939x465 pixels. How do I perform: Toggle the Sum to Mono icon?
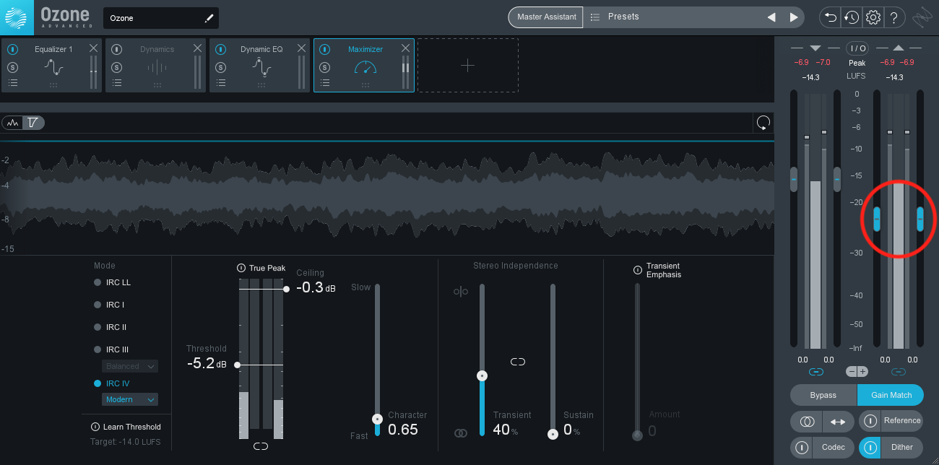click(807, 421)
